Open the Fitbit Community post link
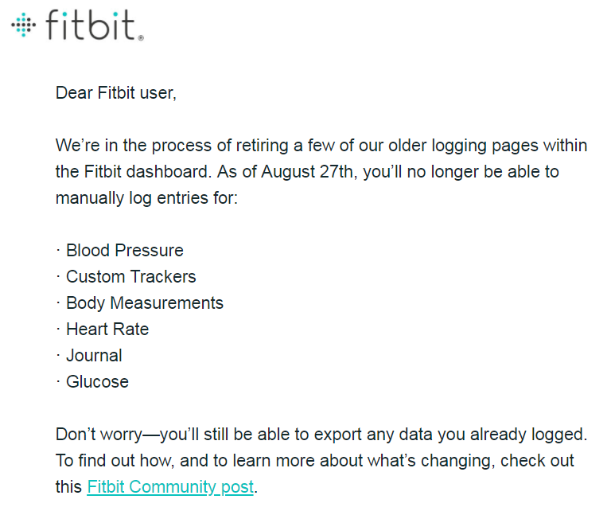 tap(170, 486)
